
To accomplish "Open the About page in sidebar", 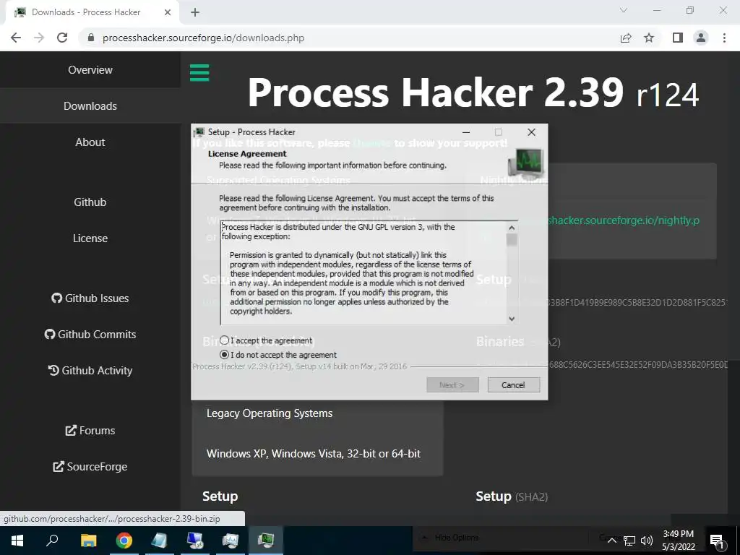I will coord(90,142).
